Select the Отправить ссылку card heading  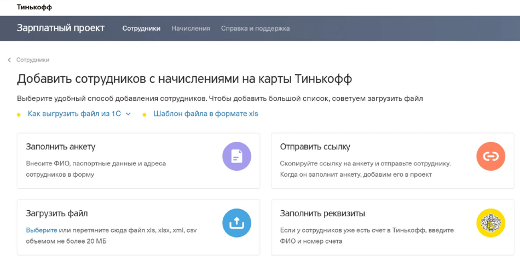click(315, 147)
